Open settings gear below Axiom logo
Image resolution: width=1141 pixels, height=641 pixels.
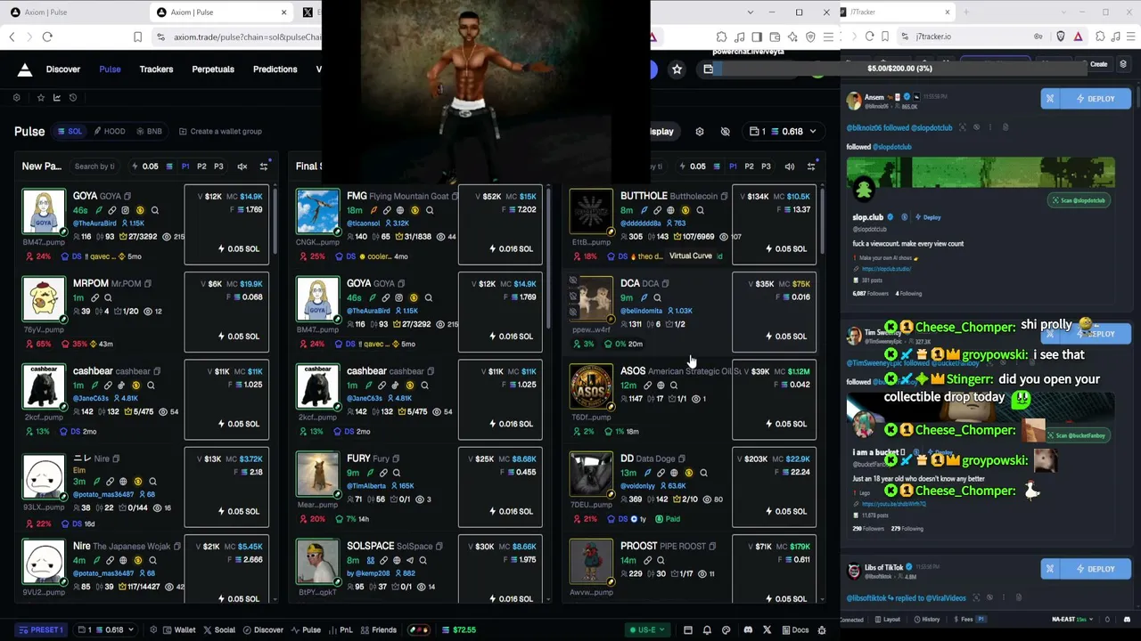16,97
